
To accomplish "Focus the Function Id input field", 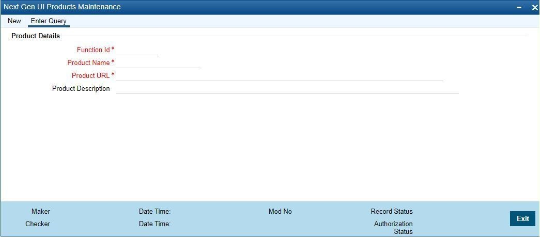I will point(137,50).
